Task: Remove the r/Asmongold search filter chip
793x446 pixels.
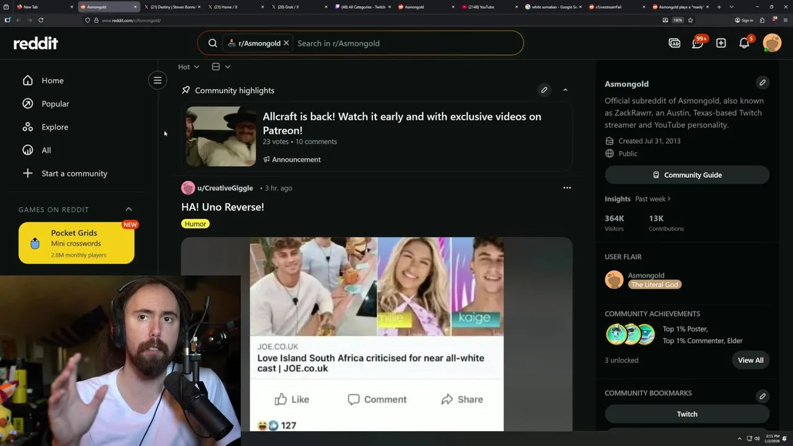Action: pos(286,43)
